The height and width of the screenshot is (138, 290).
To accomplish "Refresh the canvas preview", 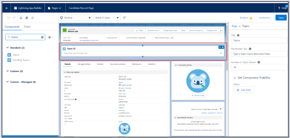I will 124,18.
